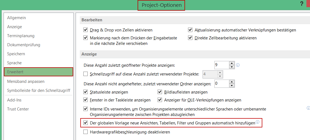Increase recently opened projects count spinner
The height and width of the screenshot is (140, 310).
[x=232, y=63]
